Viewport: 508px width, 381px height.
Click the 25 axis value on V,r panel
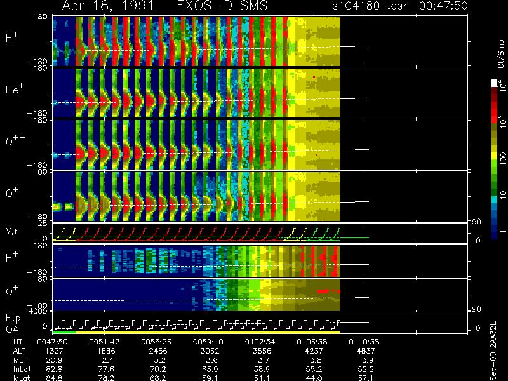click(x=43, y=224)
